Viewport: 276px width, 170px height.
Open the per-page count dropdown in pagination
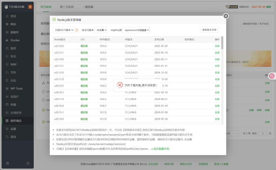tap(233, 133)
